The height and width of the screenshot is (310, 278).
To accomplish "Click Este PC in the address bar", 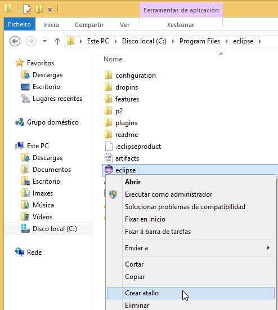I will click(x=98, y=41).
